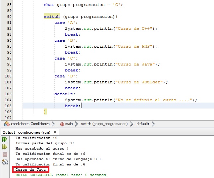Select condiciones.Condiciones in the breadcrumb
This screenshot has height=178, width=214.
(30, 124)
